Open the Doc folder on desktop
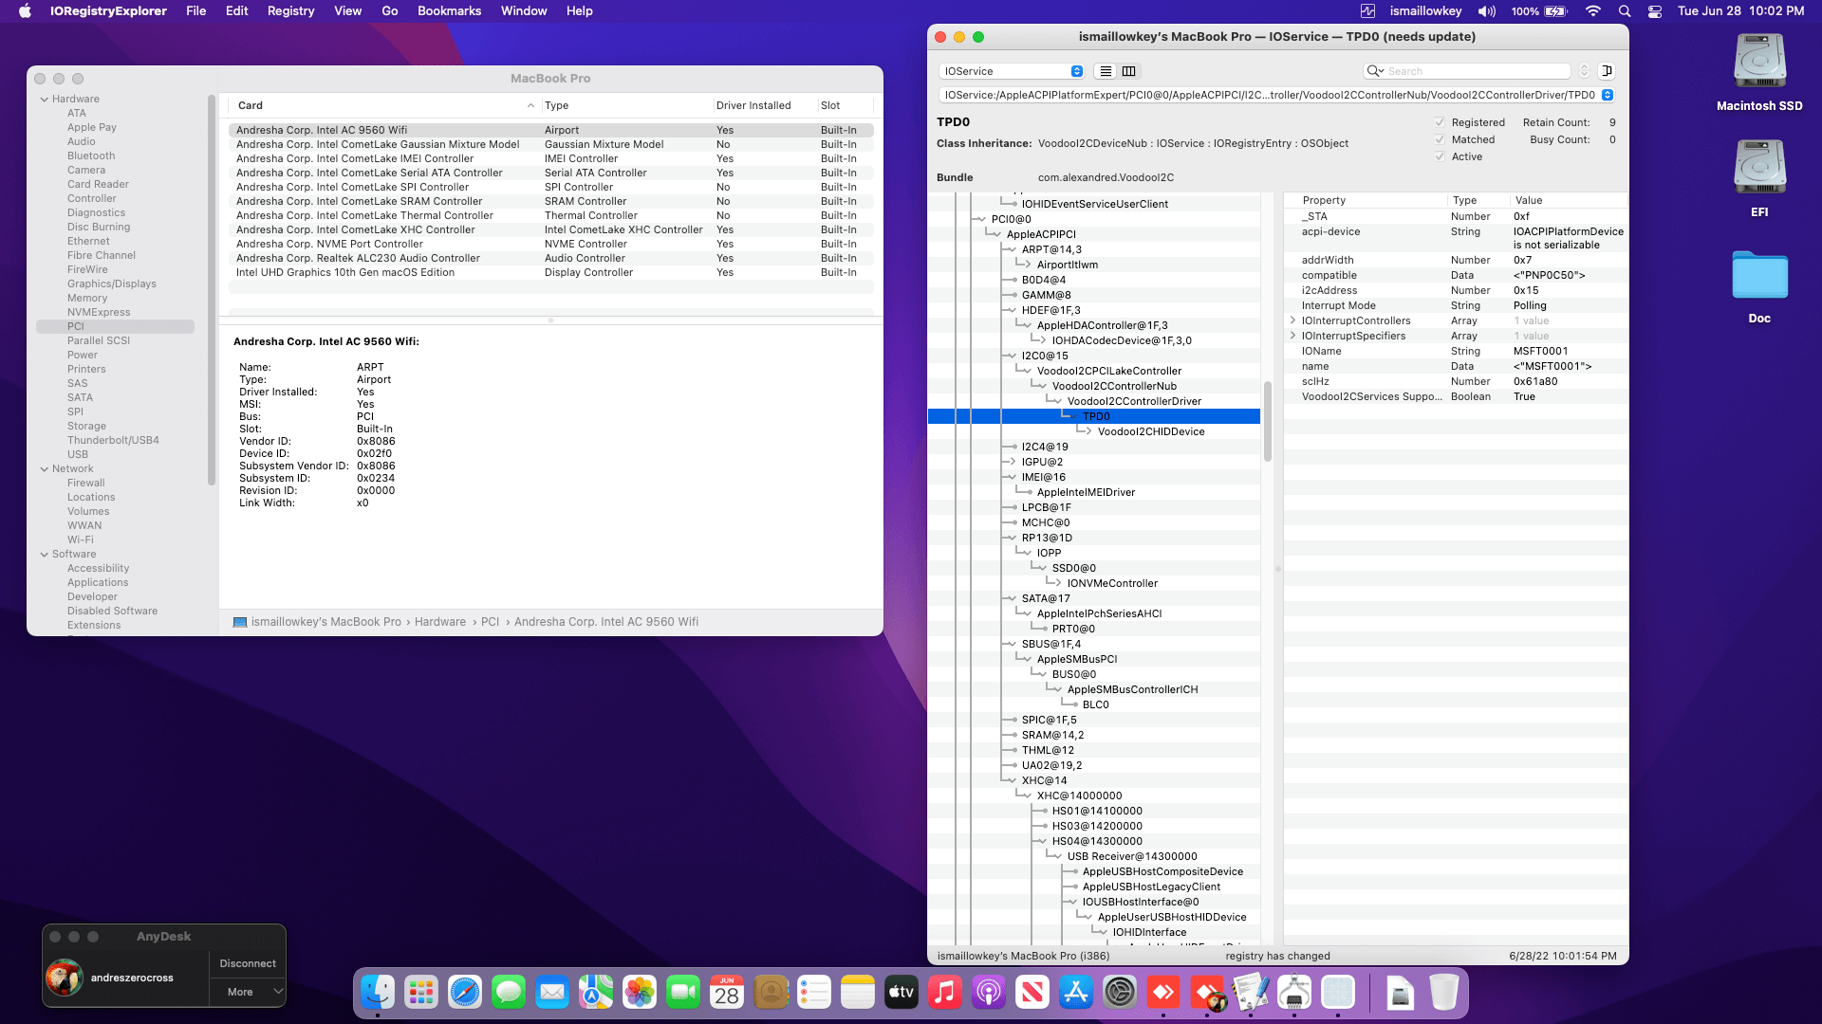The height and width of the screenshot is (1024, 1822). coord(1759,286)
